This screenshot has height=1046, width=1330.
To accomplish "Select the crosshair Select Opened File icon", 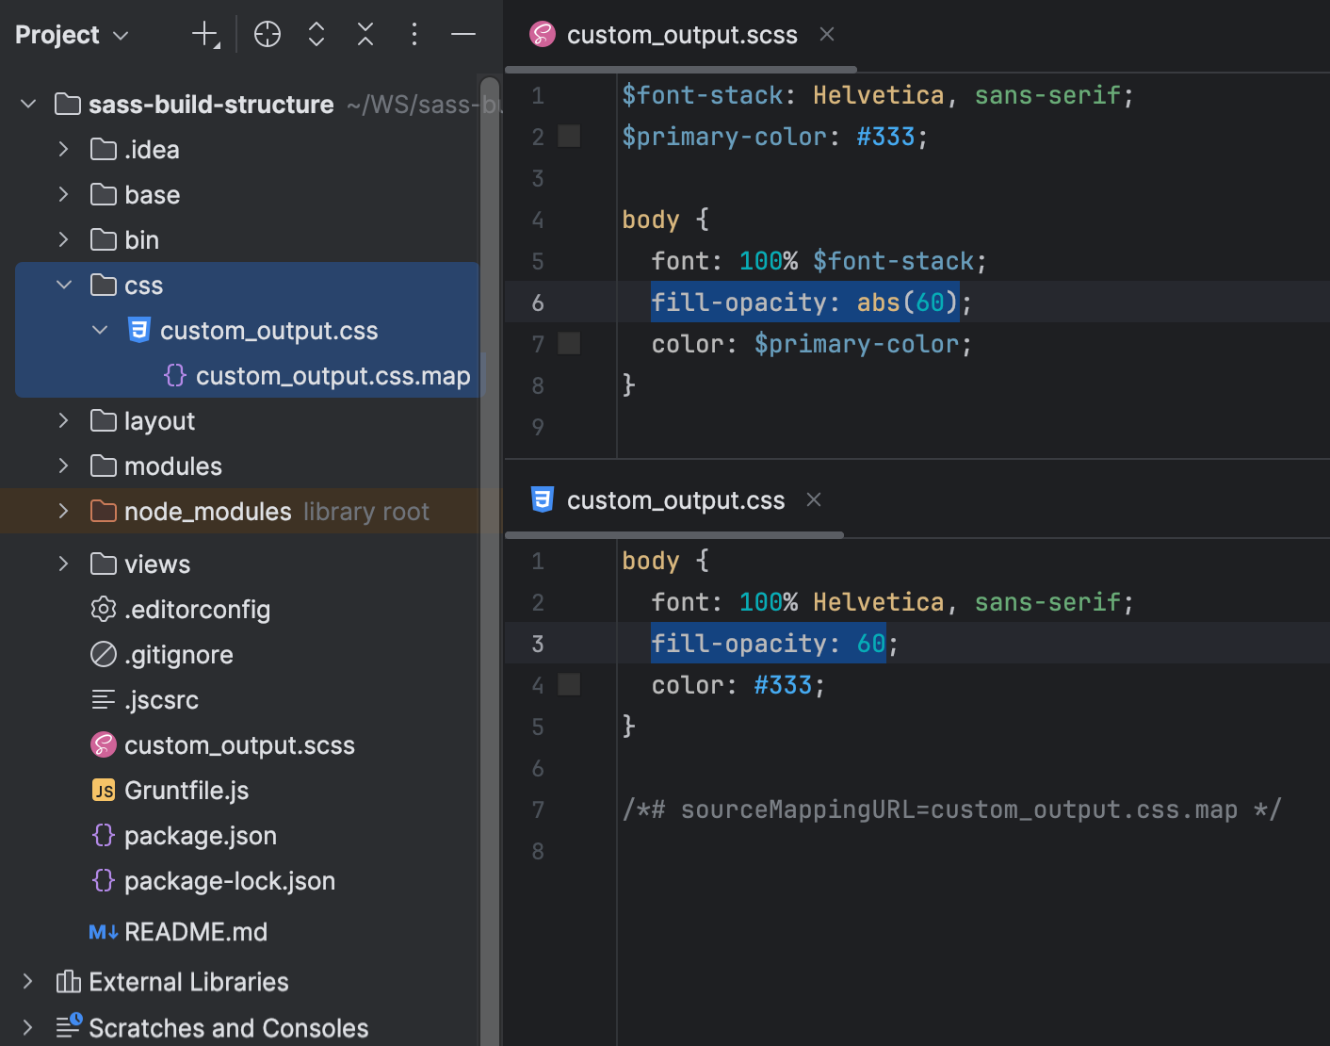I will point(267,34).
